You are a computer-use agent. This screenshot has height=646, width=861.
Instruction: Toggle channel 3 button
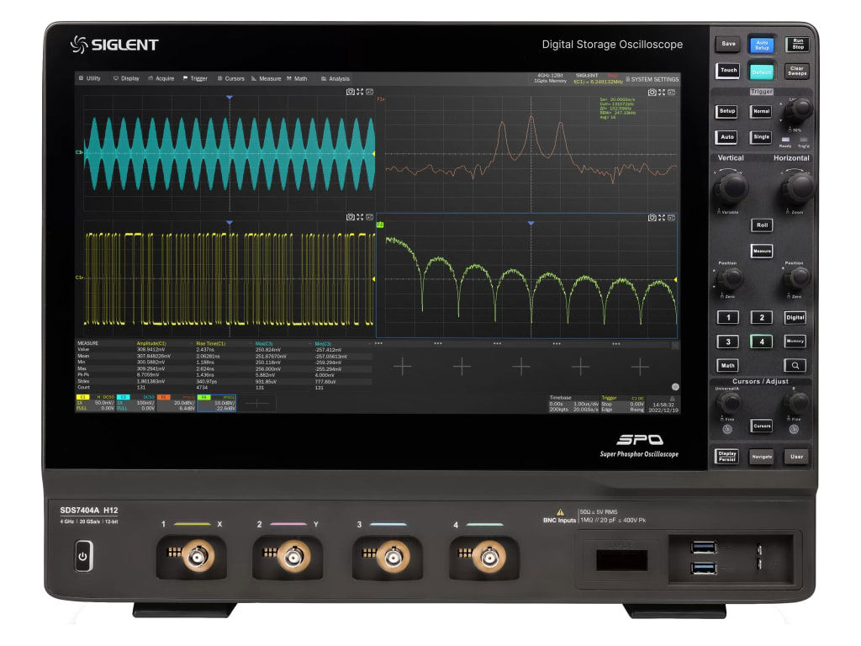728,342
